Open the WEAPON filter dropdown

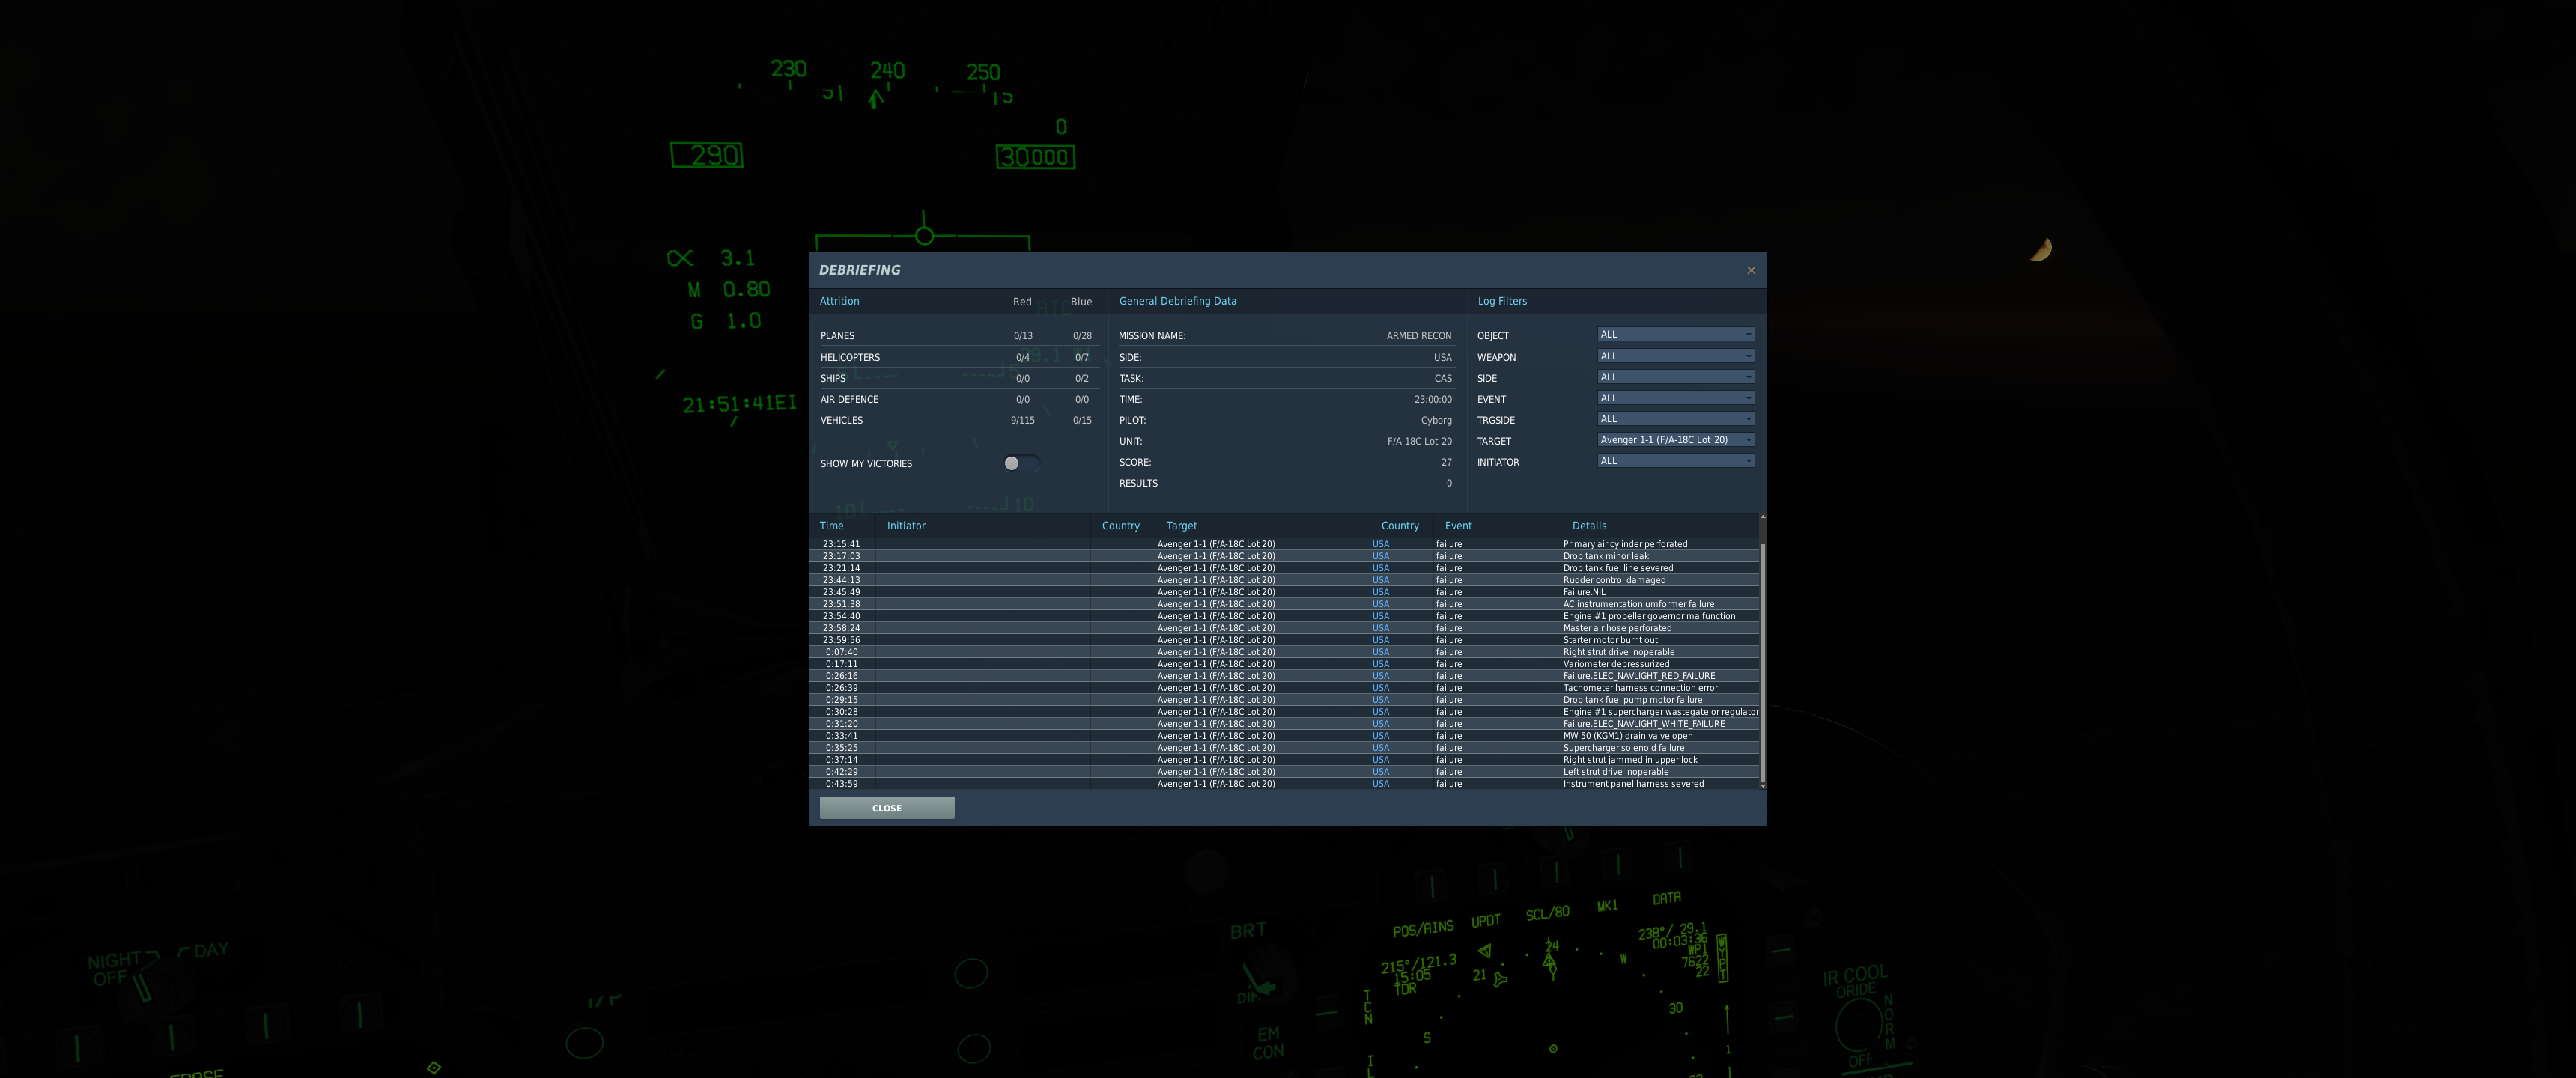tap(1675, 356)
